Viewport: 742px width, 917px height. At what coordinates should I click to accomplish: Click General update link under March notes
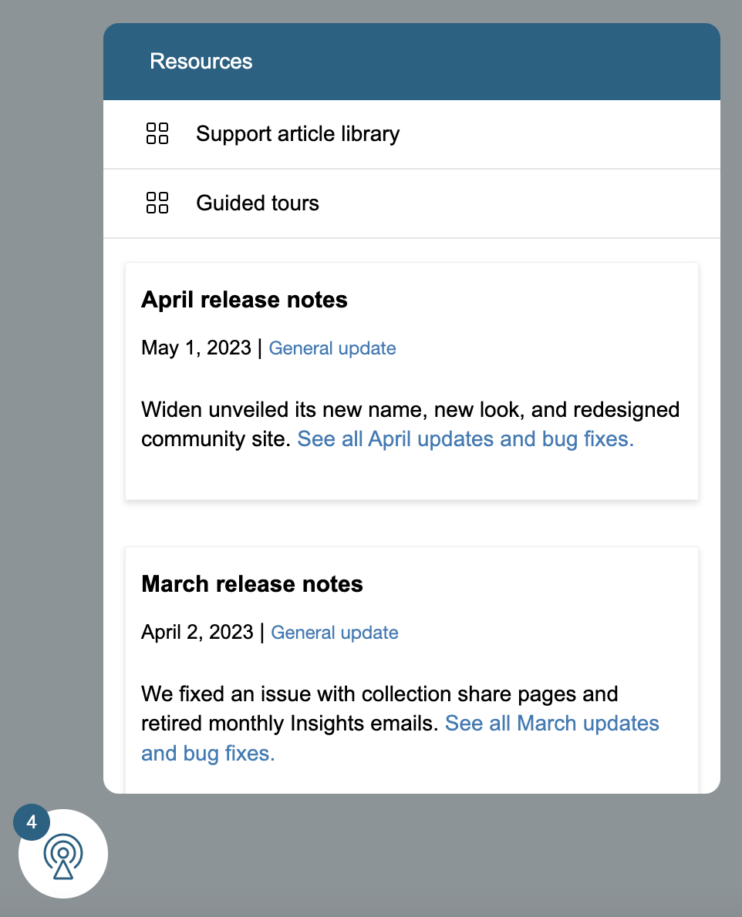pyautogui.click(x=335, y=632)
